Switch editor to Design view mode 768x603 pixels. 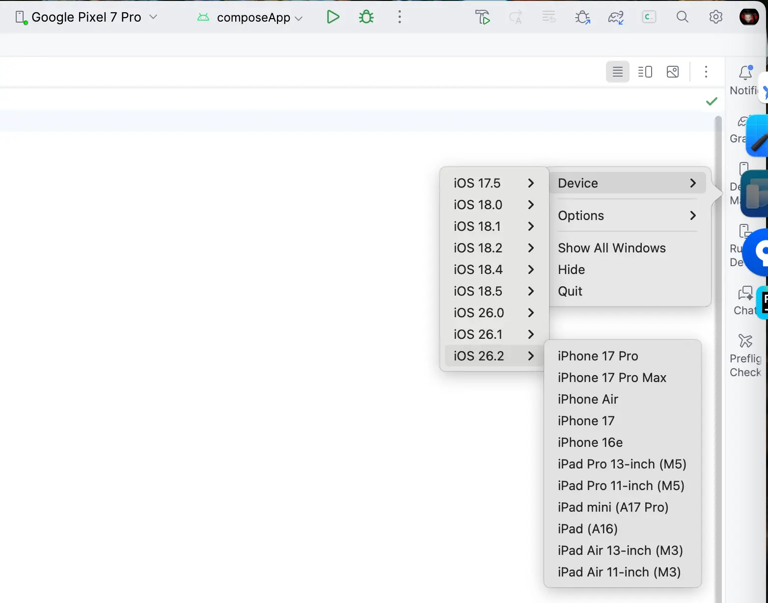pyautogui.click(x=673, y=72)
